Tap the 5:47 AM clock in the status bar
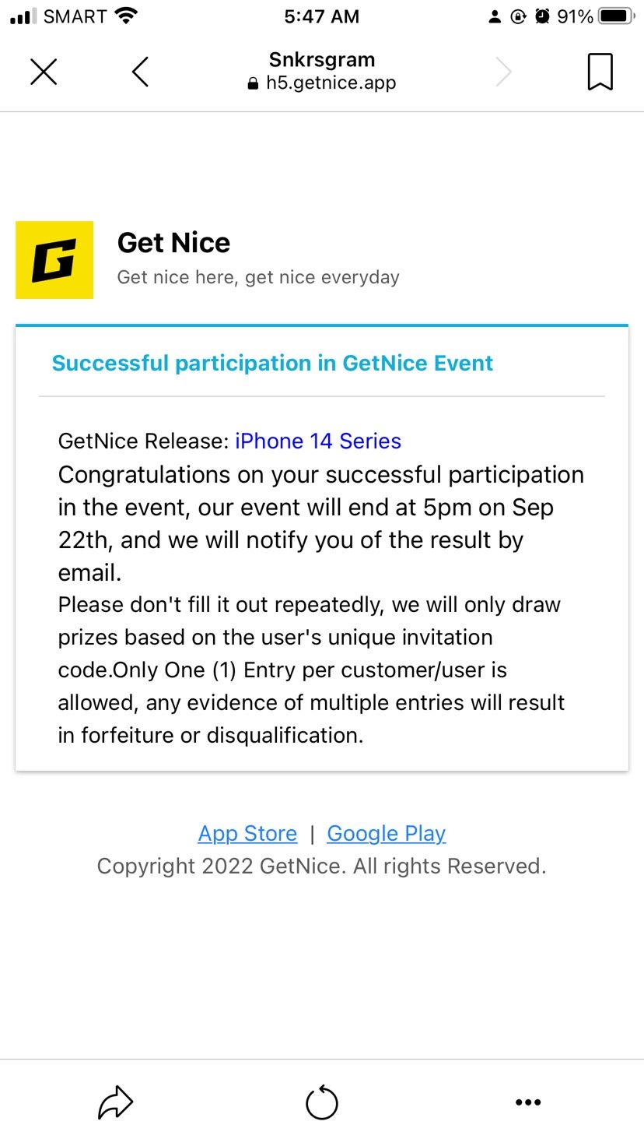644x1146 pixels. point(321,16)
